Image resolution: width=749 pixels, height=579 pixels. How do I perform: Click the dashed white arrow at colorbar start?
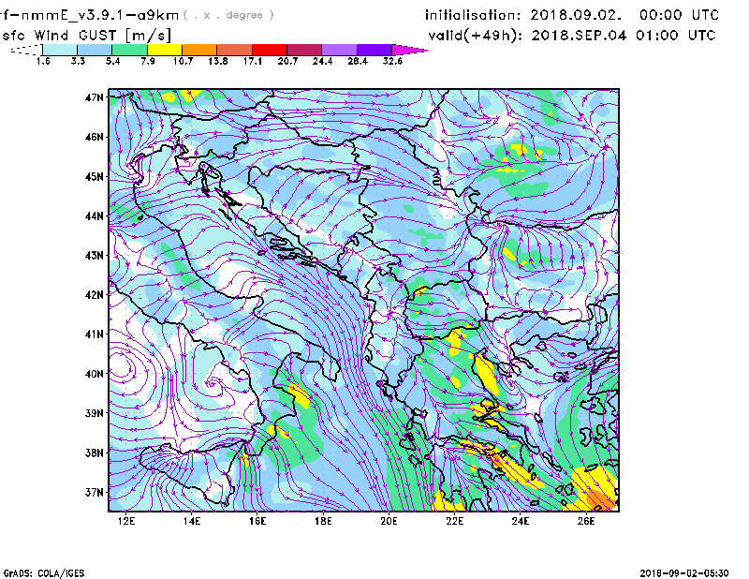pyautogui.click(x=26, y=50)
